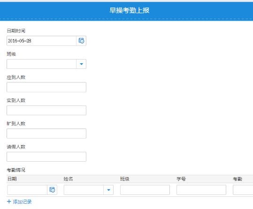253x209 pixels.
Task: Click the 姓名 column header
Action: coord(68,179)
